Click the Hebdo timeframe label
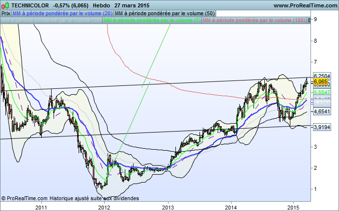Image resolution: width=339 pixels, height=211 pixels. tap(102, 5)
